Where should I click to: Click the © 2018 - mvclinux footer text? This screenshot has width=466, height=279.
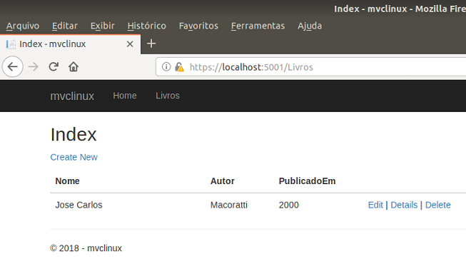click(86, 248)
